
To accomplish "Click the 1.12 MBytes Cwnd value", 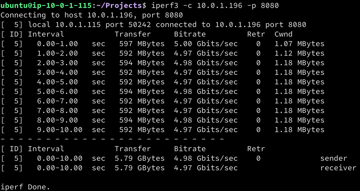I will [x=299, y=53].
